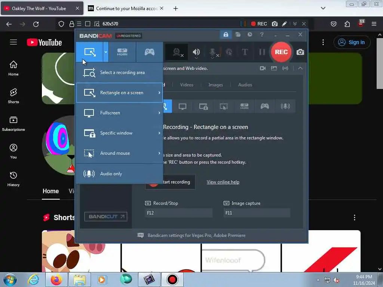Open the Windows Start menu orb
This screenshot has height=287, width=383.
[x=10, y=280]
